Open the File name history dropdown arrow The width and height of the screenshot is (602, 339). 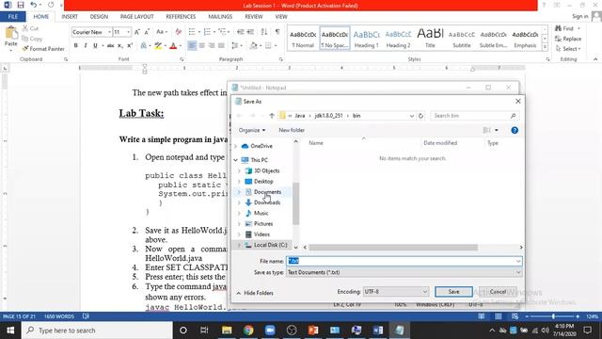point(518,262)
